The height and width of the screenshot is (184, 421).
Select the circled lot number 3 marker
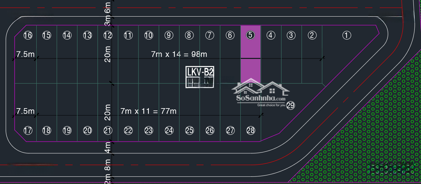pyautogui.click(x=291, y=35)
